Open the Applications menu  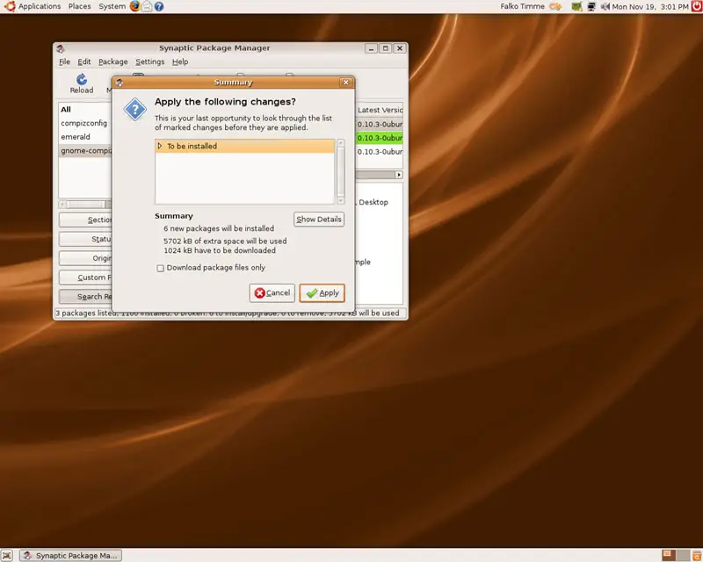click(x=33, y=6)
